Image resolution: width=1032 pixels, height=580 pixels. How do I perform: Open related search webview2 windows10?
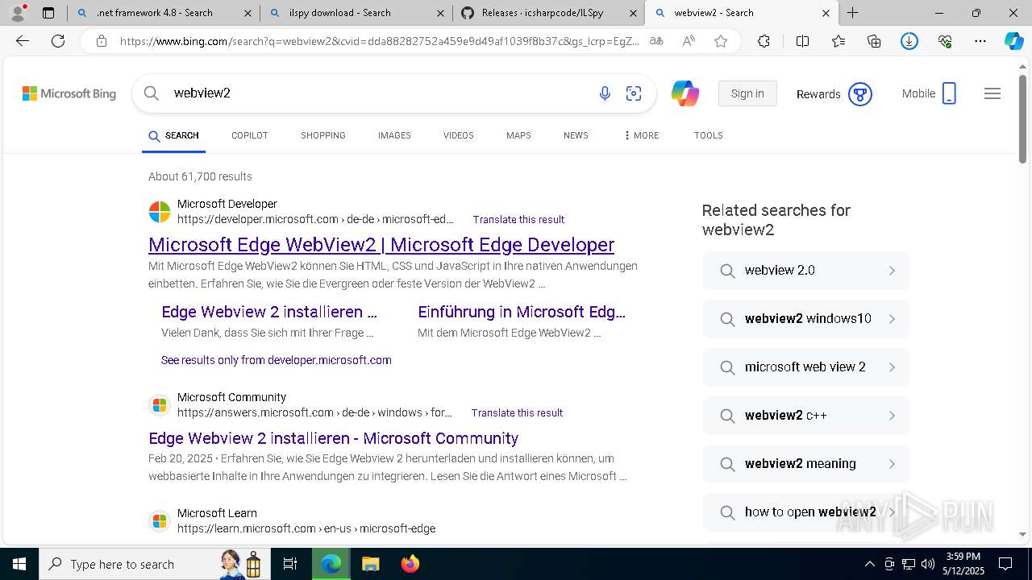806,319
